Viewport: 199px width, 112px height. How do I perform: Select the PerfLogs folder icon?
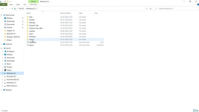28,22
